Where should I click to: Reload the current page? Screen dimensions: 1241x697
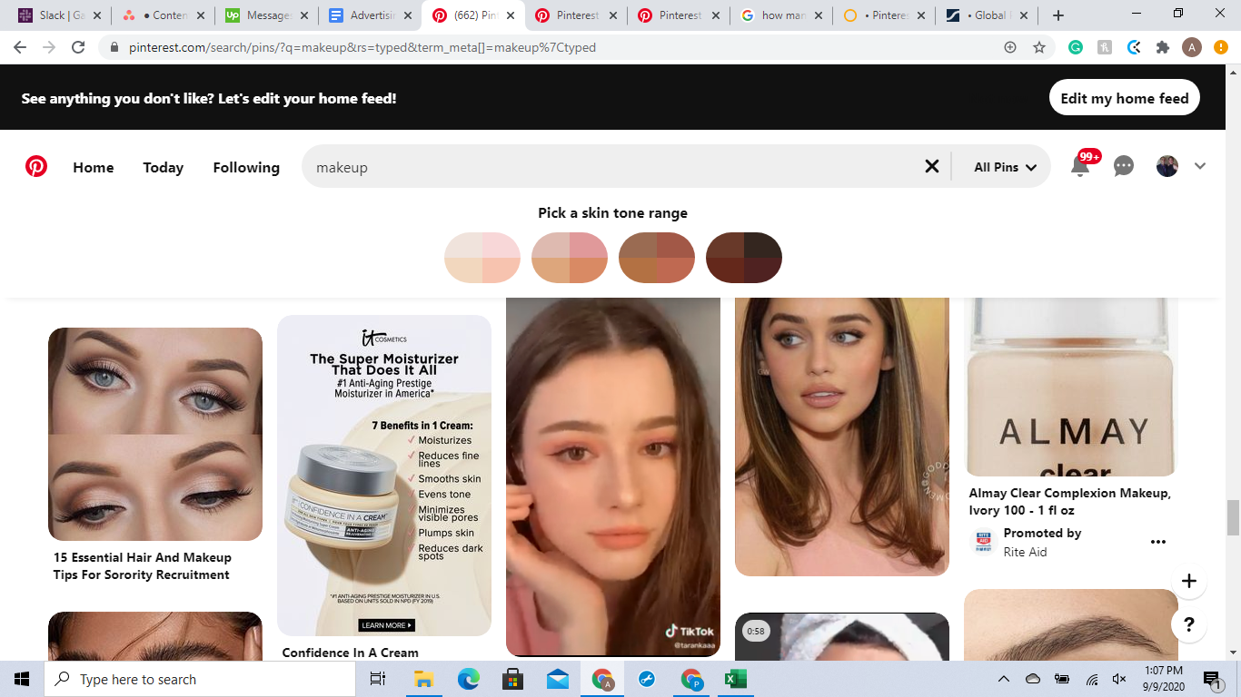tap(78, 47)
